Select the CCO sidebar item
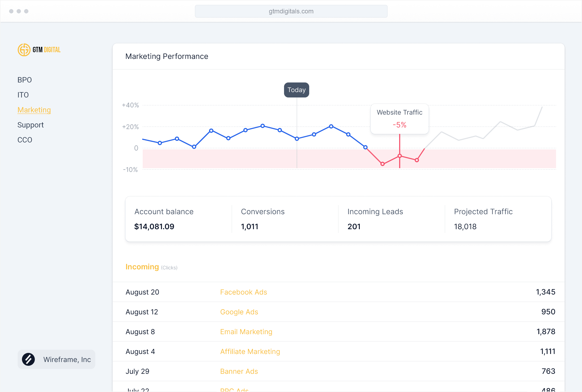582x392 pixels. click(25, 140)
